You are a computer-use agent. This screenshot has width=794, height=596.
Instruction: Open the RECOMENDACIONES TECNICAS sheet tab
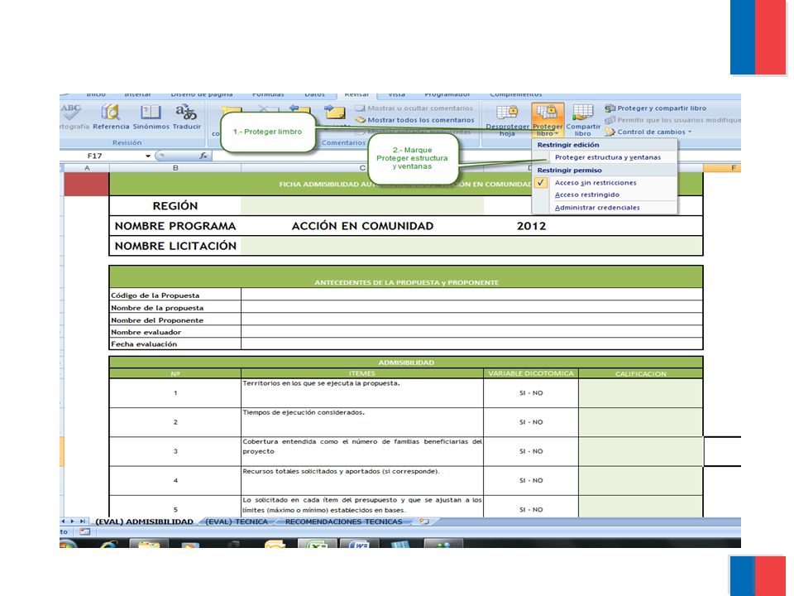point(344,521)
